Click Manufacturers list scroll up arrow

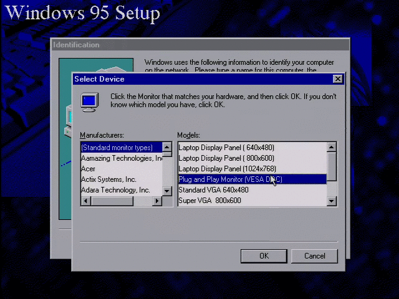coord(167,147)
